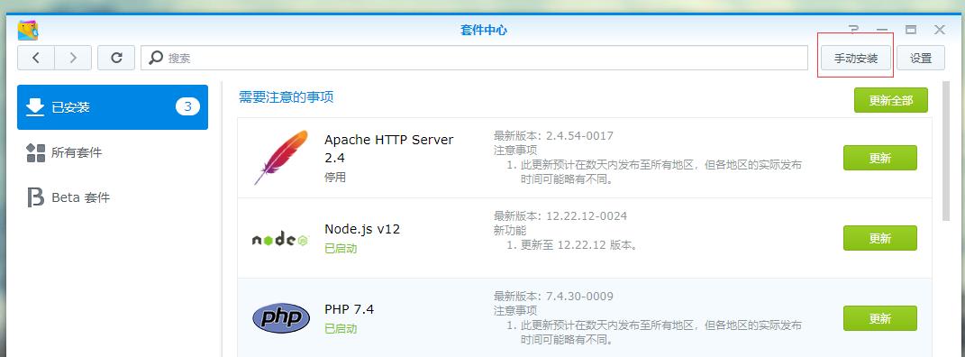Click the 新功能 label under Node.js

[510, 230]
